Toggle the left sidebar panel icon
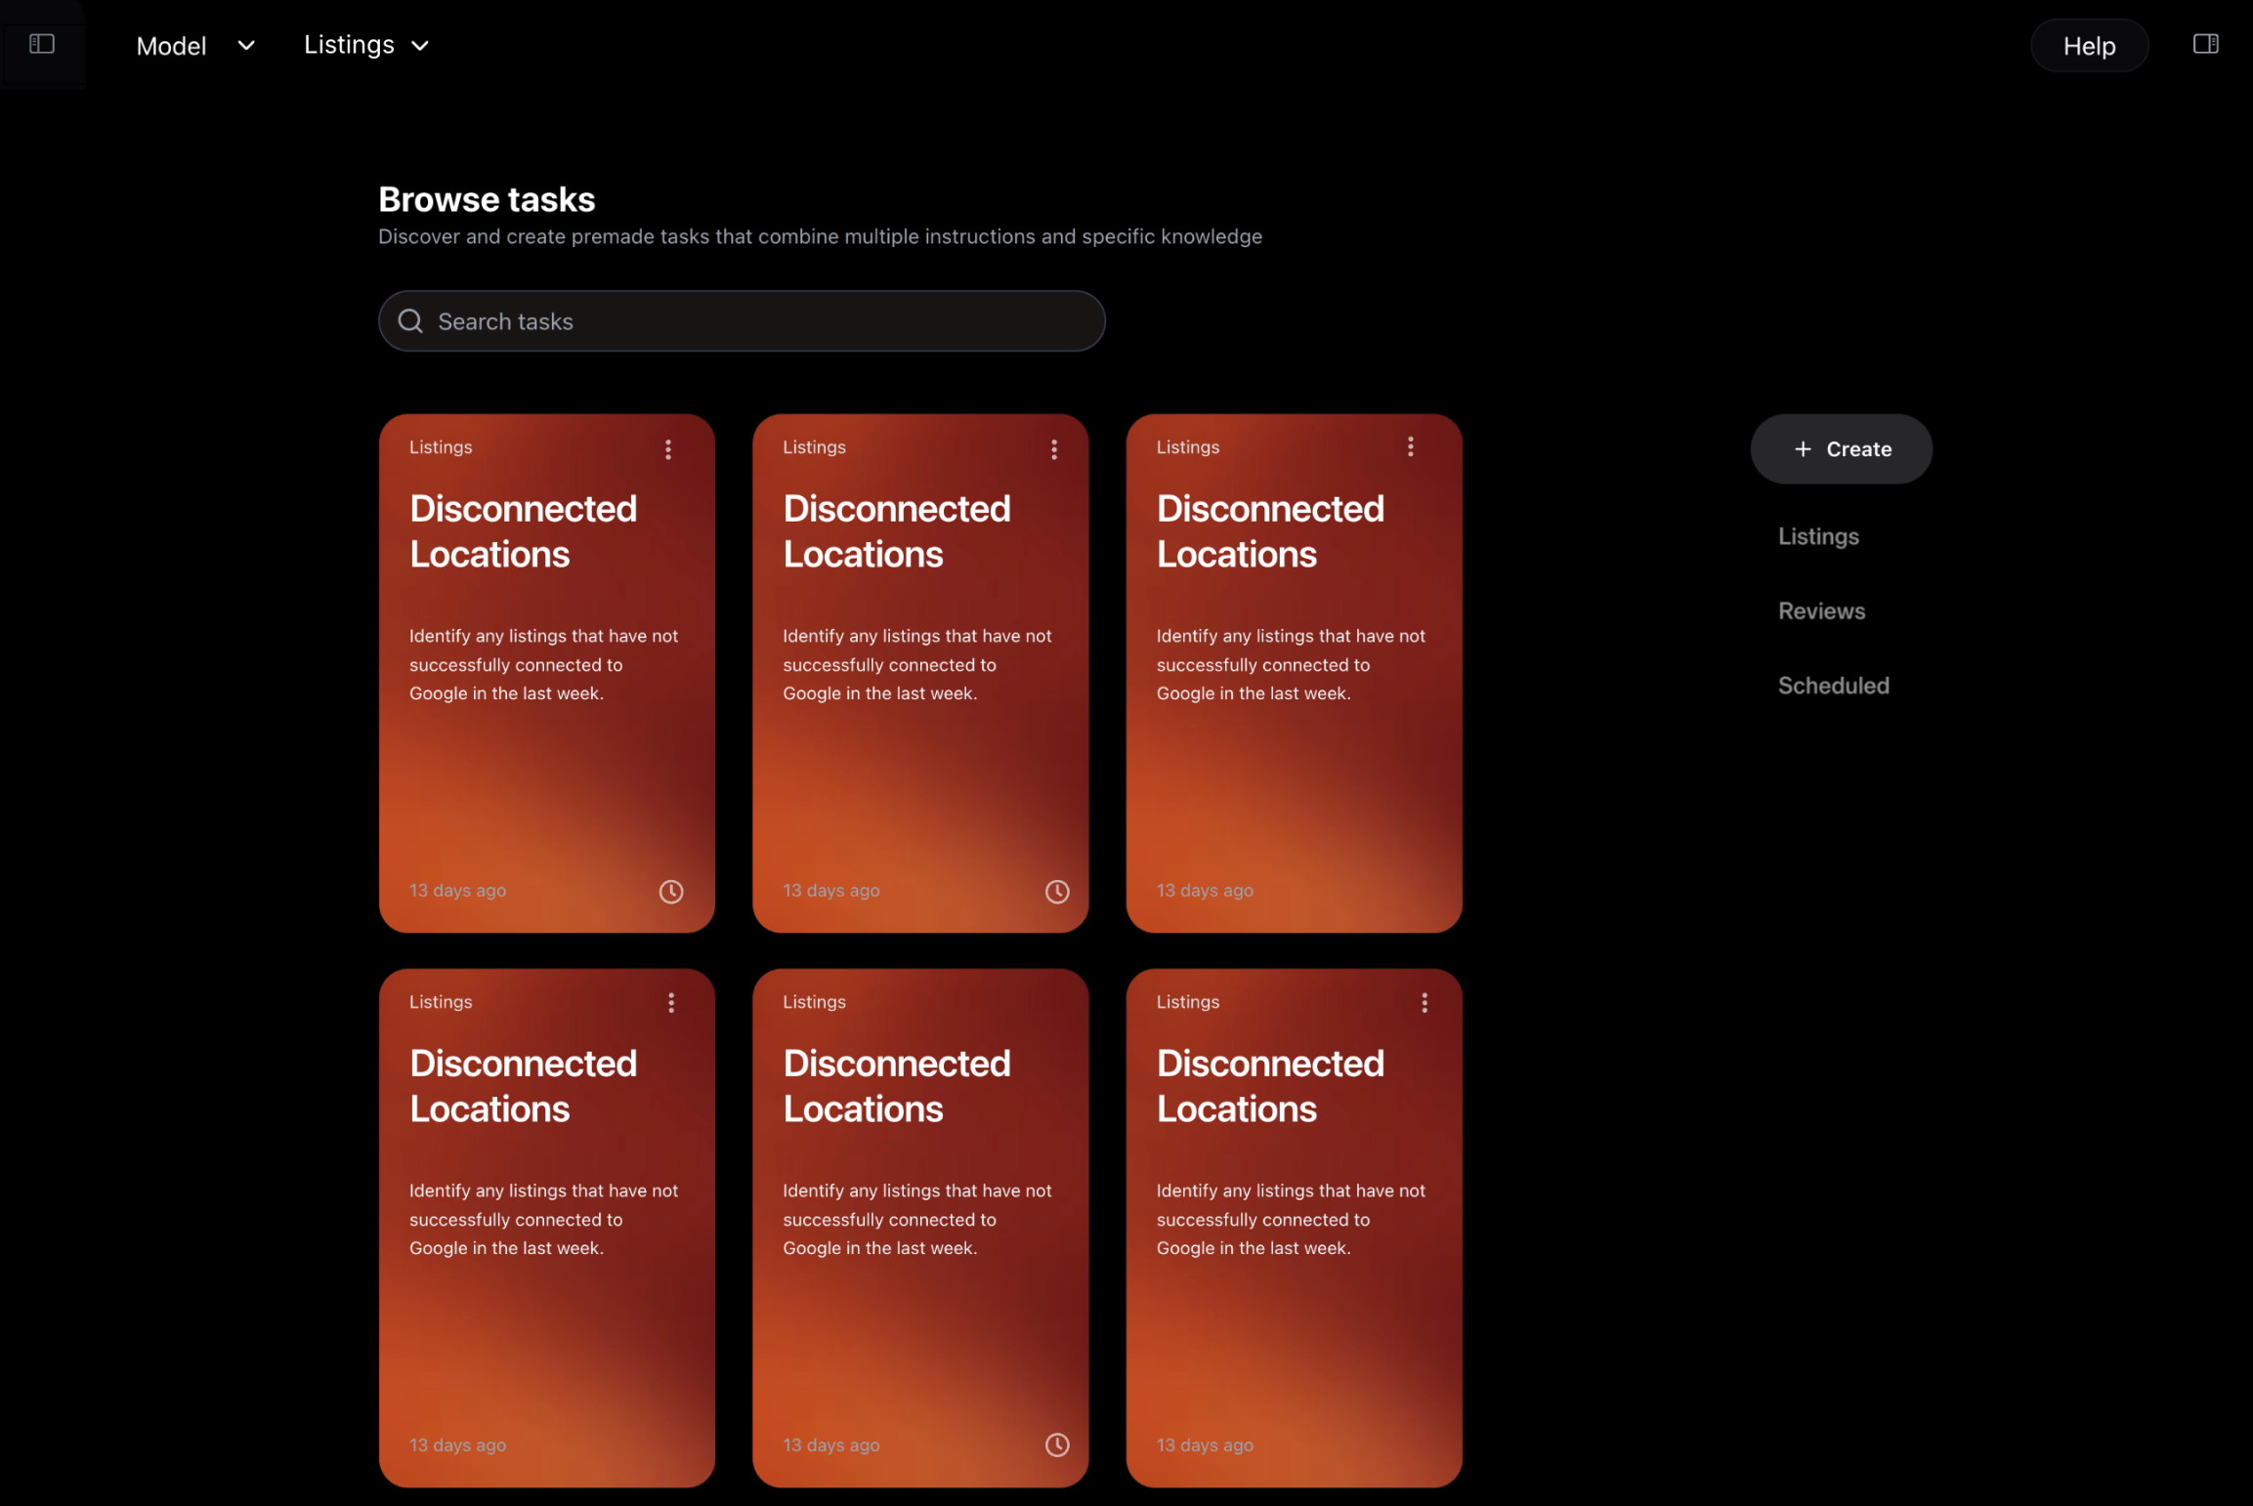The width and height of the screenshot is (2253, 1506). coord(42,44)
